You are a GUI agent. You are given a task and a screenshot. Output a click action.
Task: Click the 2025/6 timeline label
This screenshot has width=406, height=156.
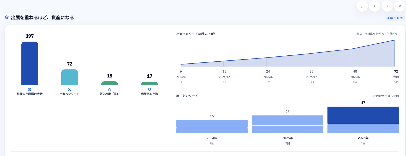268,77
